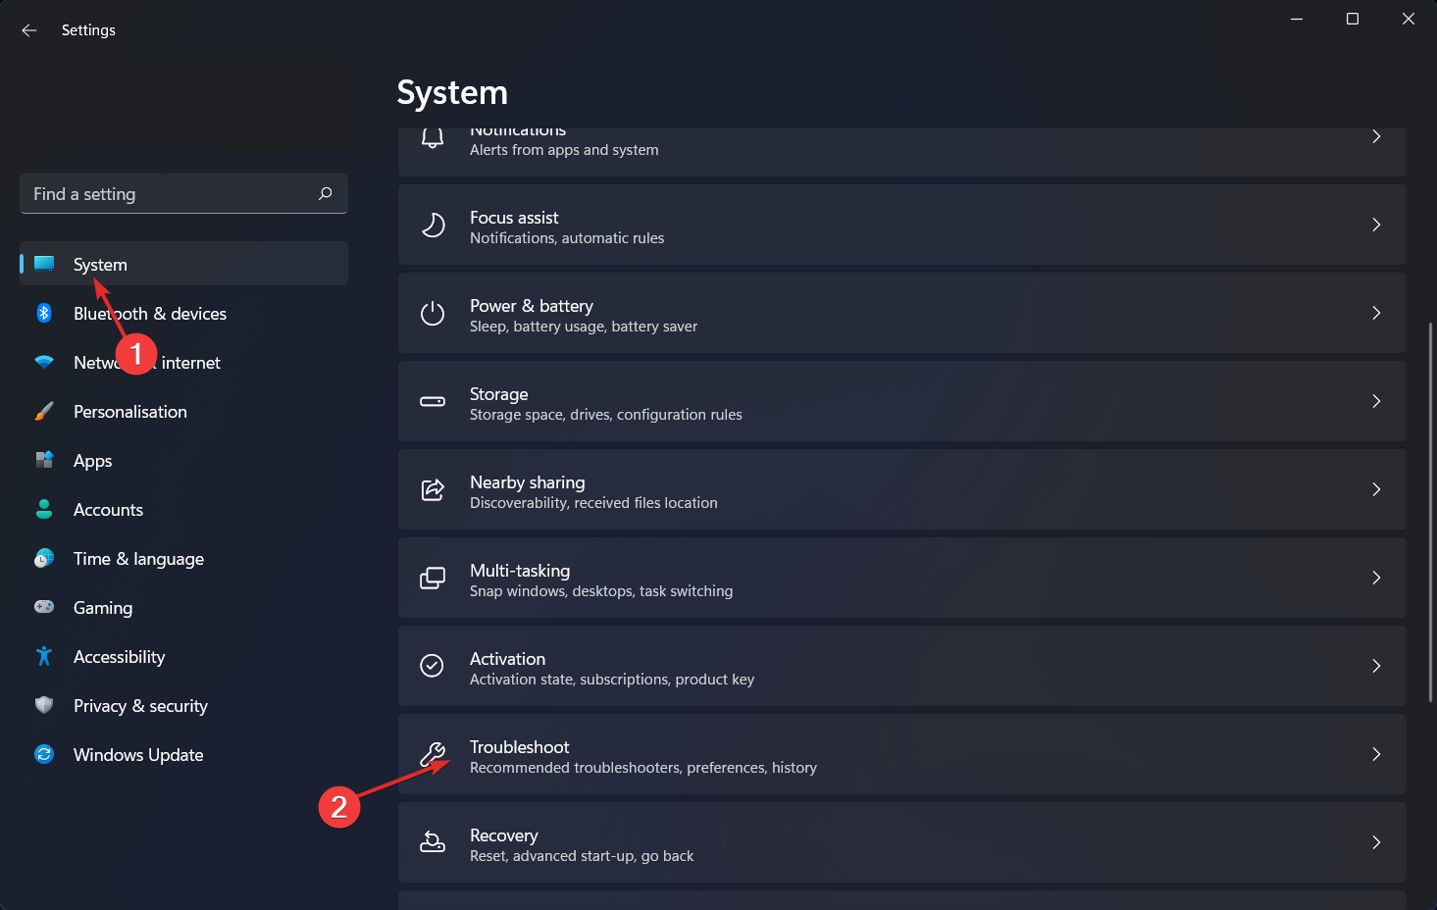This screenshot has width=1437, height=910.
Task: Open Accessibility settings in the sidebar
Action: tap(183, 656)
